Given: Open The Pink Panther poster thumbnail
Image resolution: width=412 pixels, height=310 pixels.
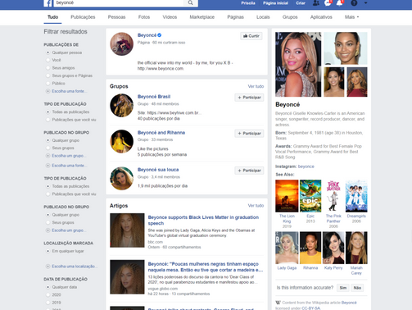Looking at the screenshot, I should click(333, 196).
